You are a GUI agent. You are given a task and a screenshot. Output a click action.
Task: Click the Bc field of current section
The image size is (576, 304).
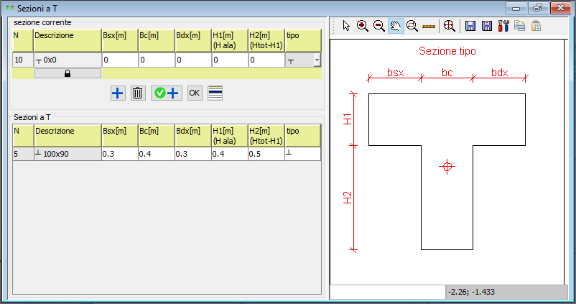point(157,60)
